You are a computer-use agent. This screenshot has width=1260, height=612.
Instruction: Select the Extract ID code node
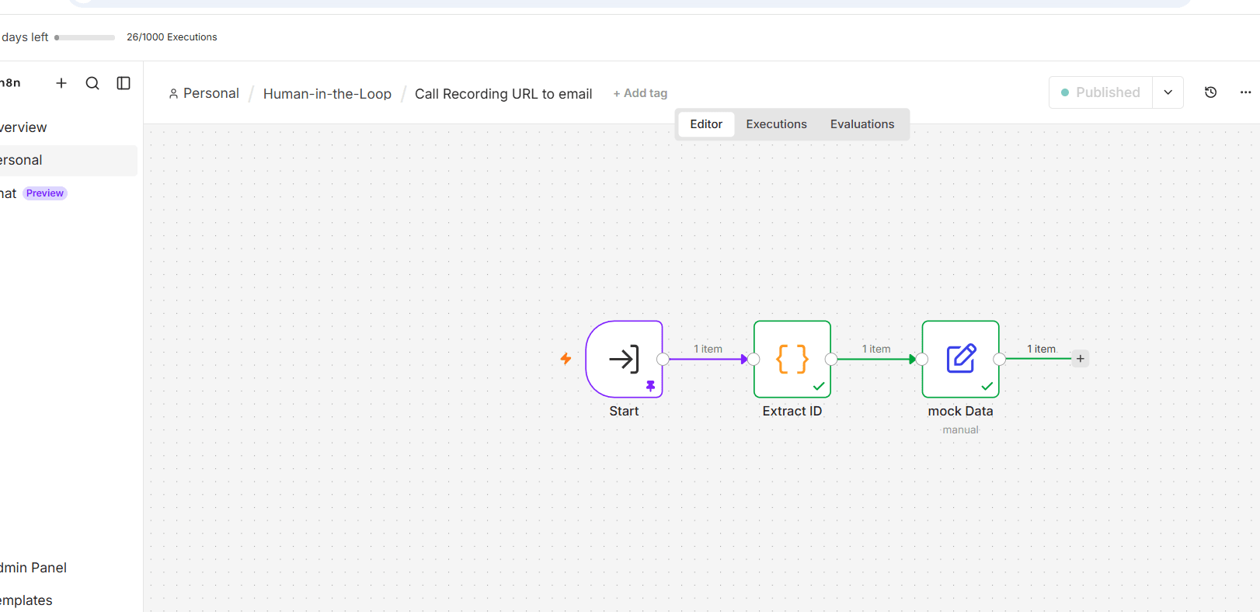[x=792, y=359]
